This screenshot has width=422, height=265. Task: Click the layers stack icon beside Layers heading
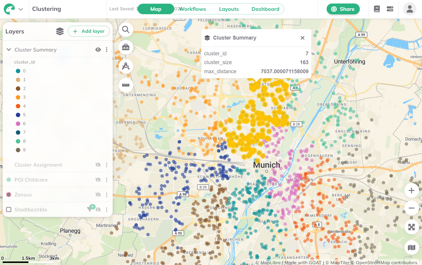60,31
